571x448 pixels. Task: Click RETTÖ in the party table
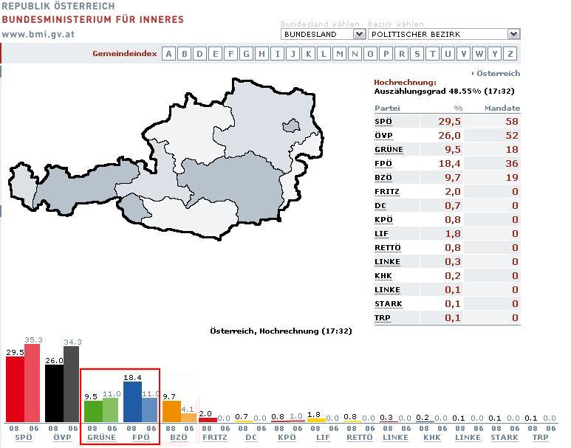387,248
